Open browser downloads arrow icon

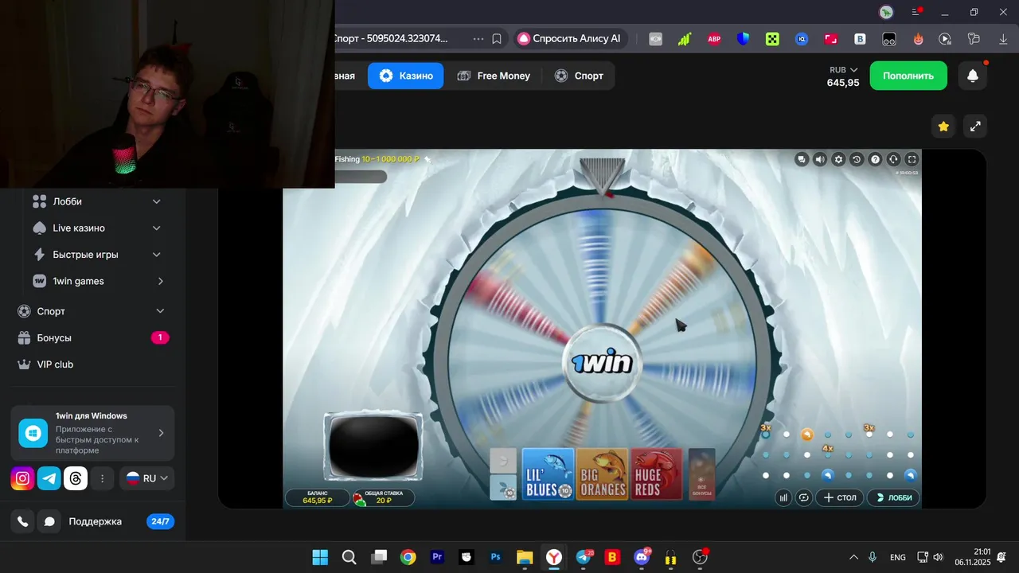pyautogui.click(x=1003, y=38)
